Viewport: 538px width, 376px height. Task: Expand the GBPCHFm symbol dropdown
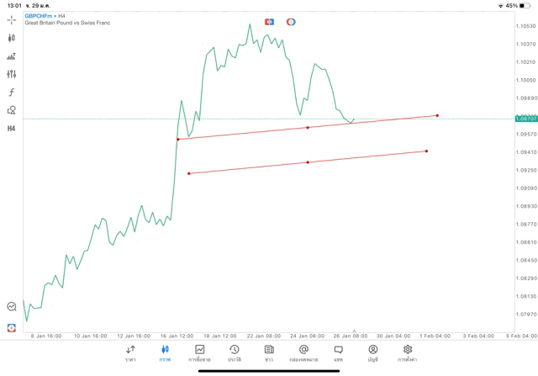click(39, 16)
